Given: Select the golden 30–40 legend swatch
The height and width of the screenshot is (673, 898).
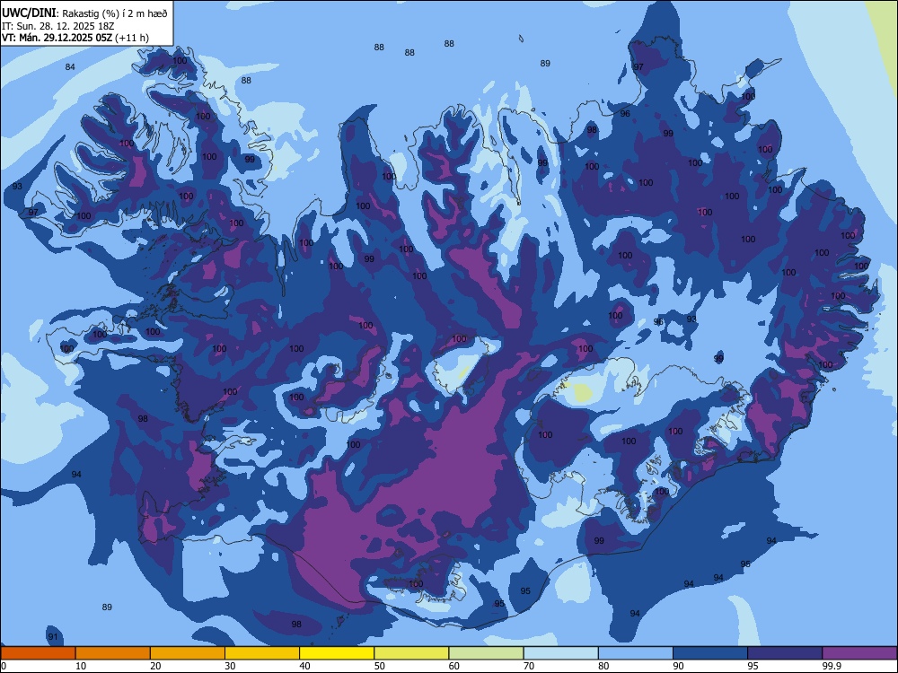Looking at the screenshot, I should point(262,653).
